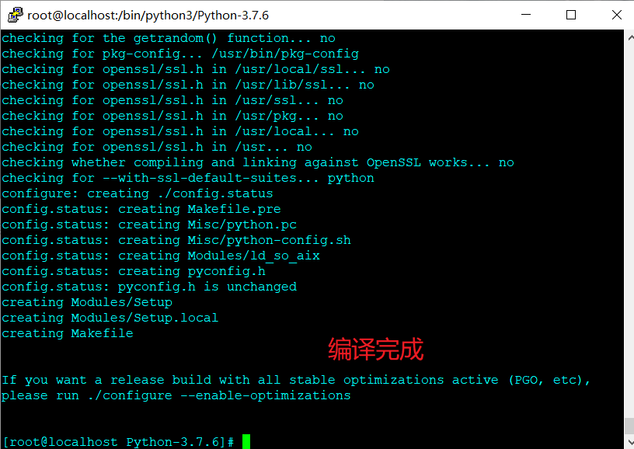
Task: Click the minimize window button
Action: point(526,15)
